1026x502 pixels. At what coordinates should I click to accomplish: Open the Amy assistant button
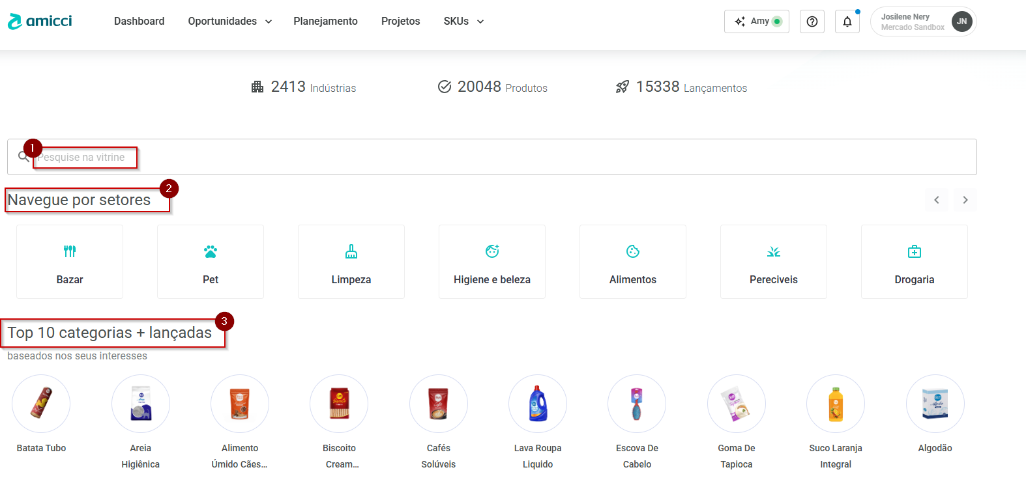pyautogui.click(x=756, y=21)
